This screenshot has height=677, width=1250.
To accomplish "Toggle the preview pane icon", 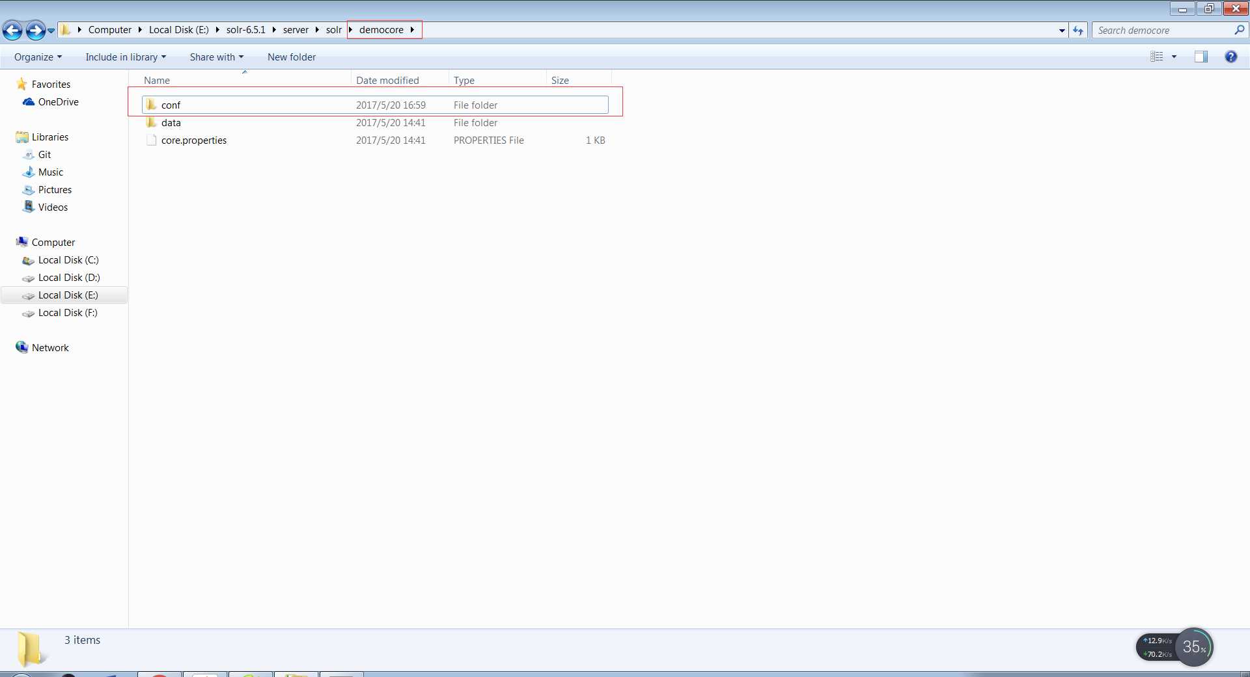I will (x=1201, y=57).
